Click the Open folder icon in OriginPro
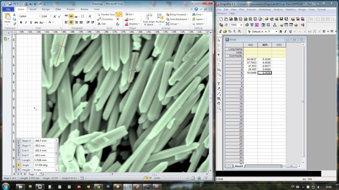This screenshot has height=190, width=339. 267,19
